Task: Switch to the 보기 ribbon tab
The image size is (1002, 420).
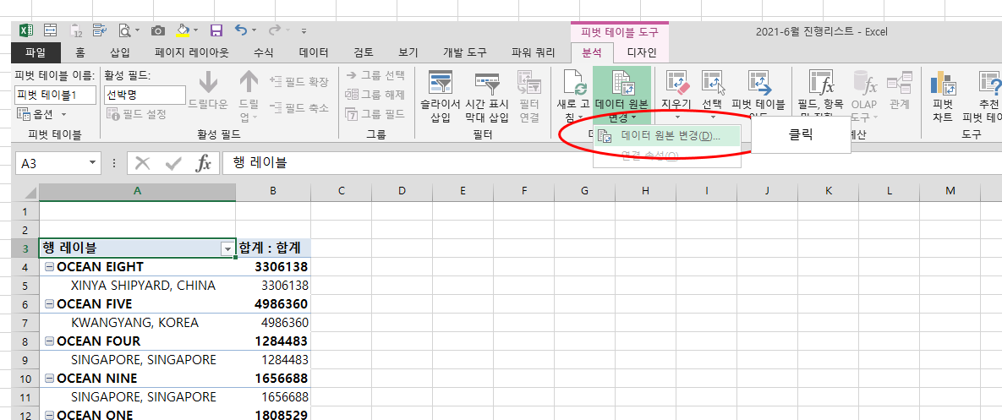Action: 408,52
